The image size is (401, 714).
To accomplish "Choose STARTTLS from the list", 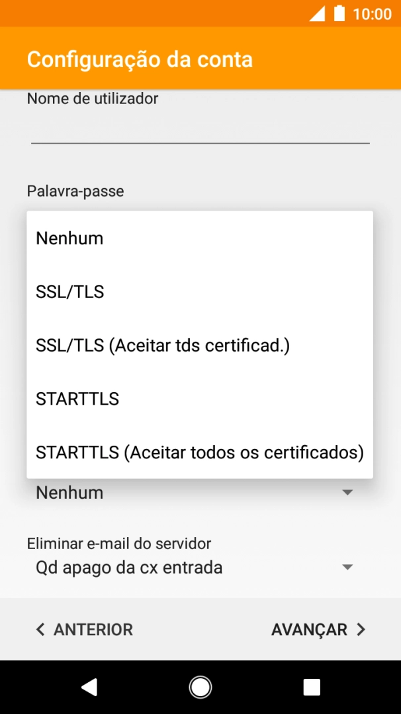I will (77, 398).
